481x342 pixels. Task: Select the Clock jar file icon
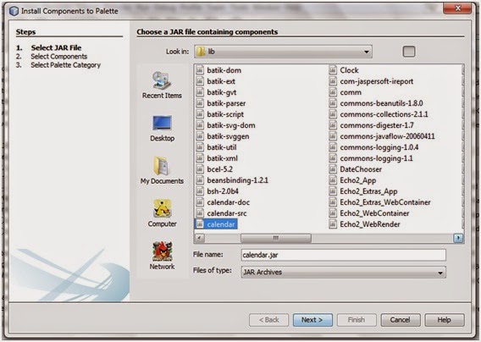point(333,70)
